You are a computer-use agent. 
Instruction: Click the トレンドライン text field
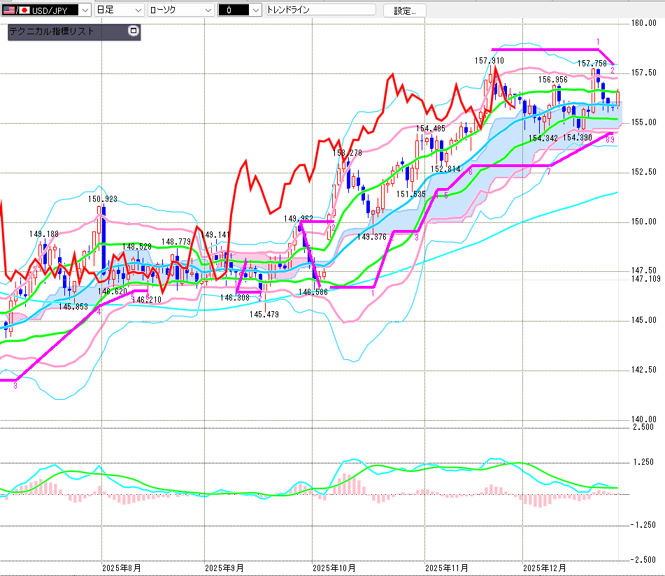[320, 10]
